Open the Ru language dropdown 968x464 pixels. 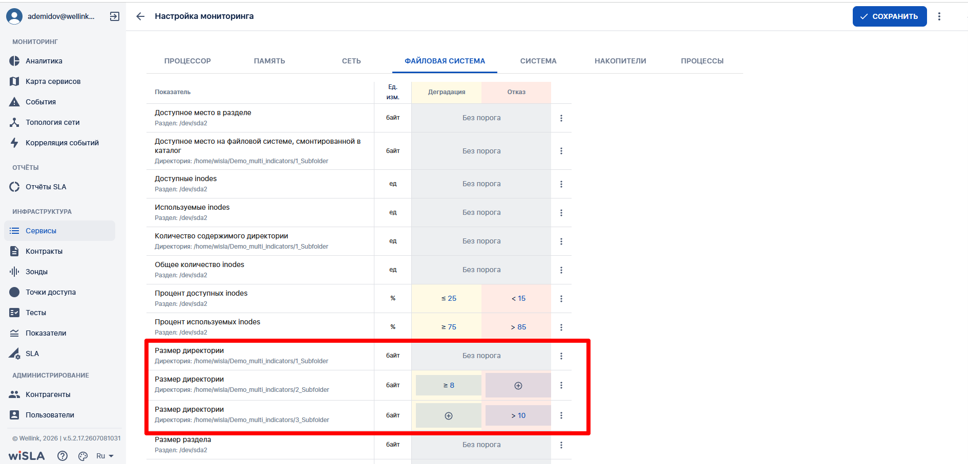click(x=105, y=456)
